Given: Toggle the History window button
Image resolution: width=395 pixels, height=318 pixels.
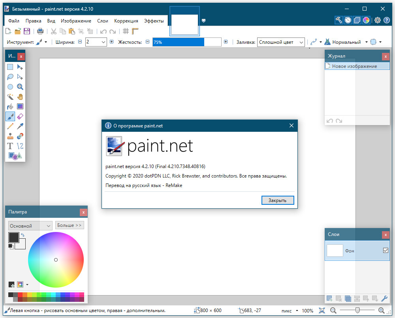Looking at the screenshot, I should [348, 20].
